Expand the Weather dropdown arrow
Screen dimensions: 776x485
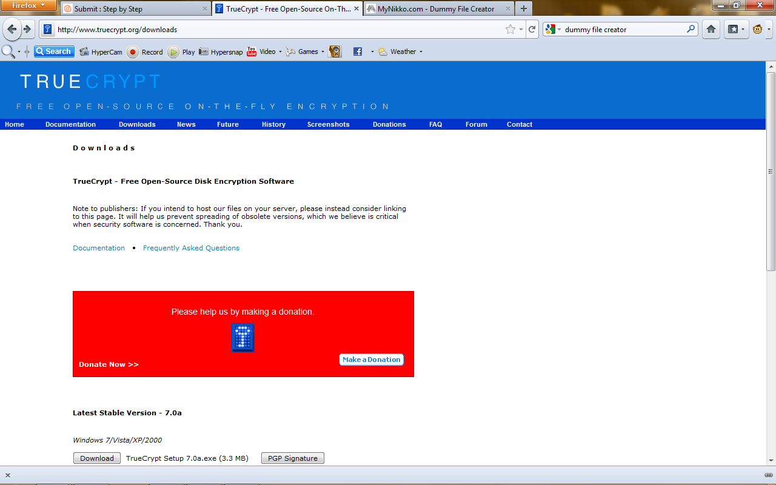coord(421,52)
